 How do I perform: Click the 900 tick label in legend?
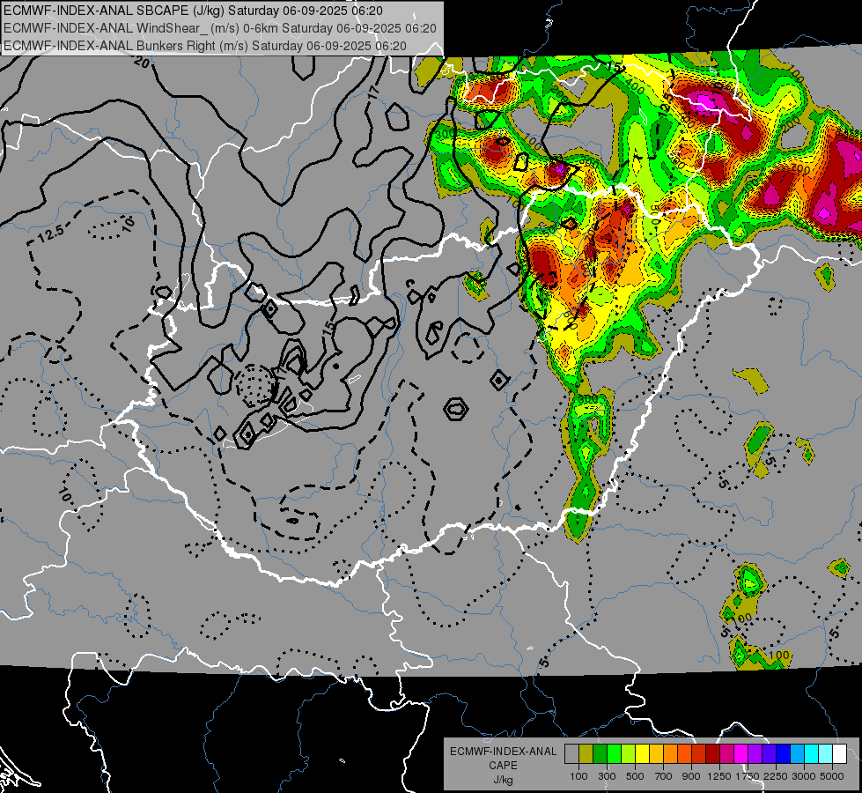coord(691,776)
